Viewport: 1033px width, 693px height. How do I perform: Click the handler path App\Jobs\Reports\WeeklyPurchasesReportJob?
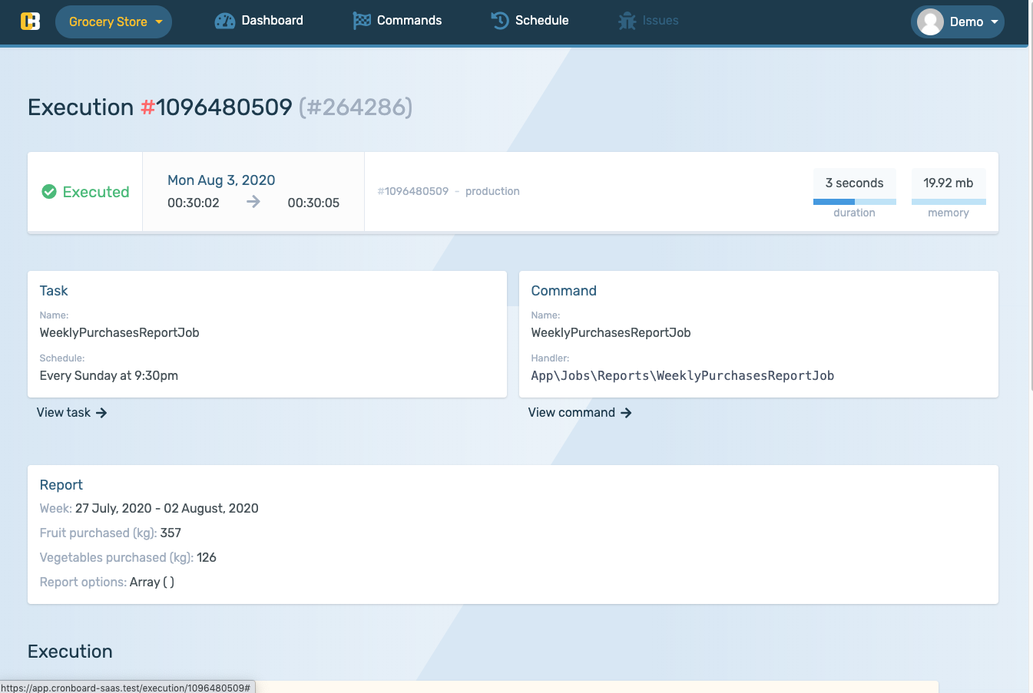pyautogui.click(x=682, y=376)
